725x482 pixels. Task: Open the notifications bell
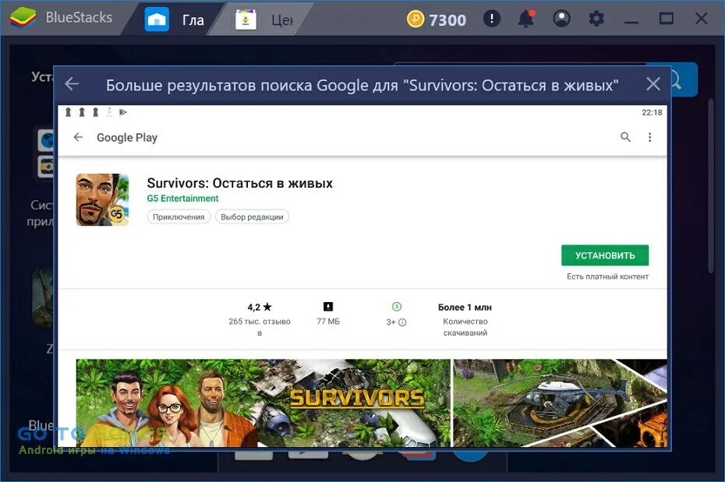point(526,19)
